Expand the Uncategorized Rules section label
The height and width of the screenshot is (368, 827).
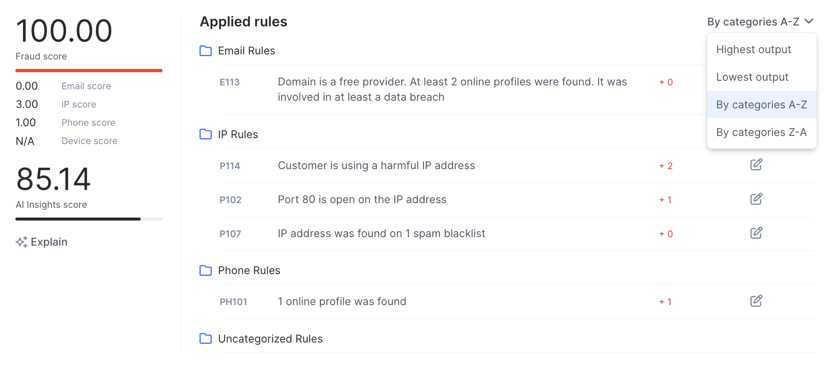pos(270,339)
